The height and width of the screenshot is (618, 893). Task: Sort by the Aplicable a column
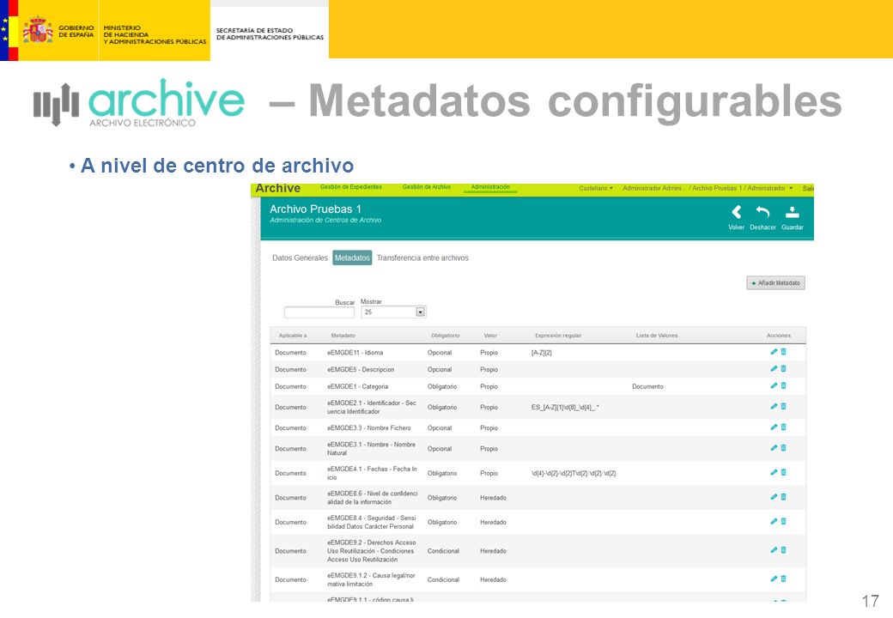tap(293, 336)
